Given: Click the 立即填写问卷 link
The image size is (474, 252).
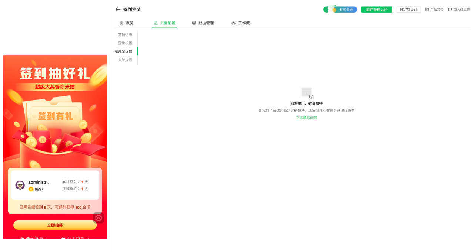Looking at the screenshot, I should 307,118.
